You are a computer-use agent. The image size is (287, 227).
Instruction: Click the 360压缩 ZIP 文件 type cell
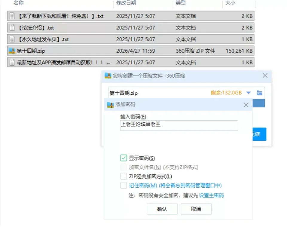(195, 51)
